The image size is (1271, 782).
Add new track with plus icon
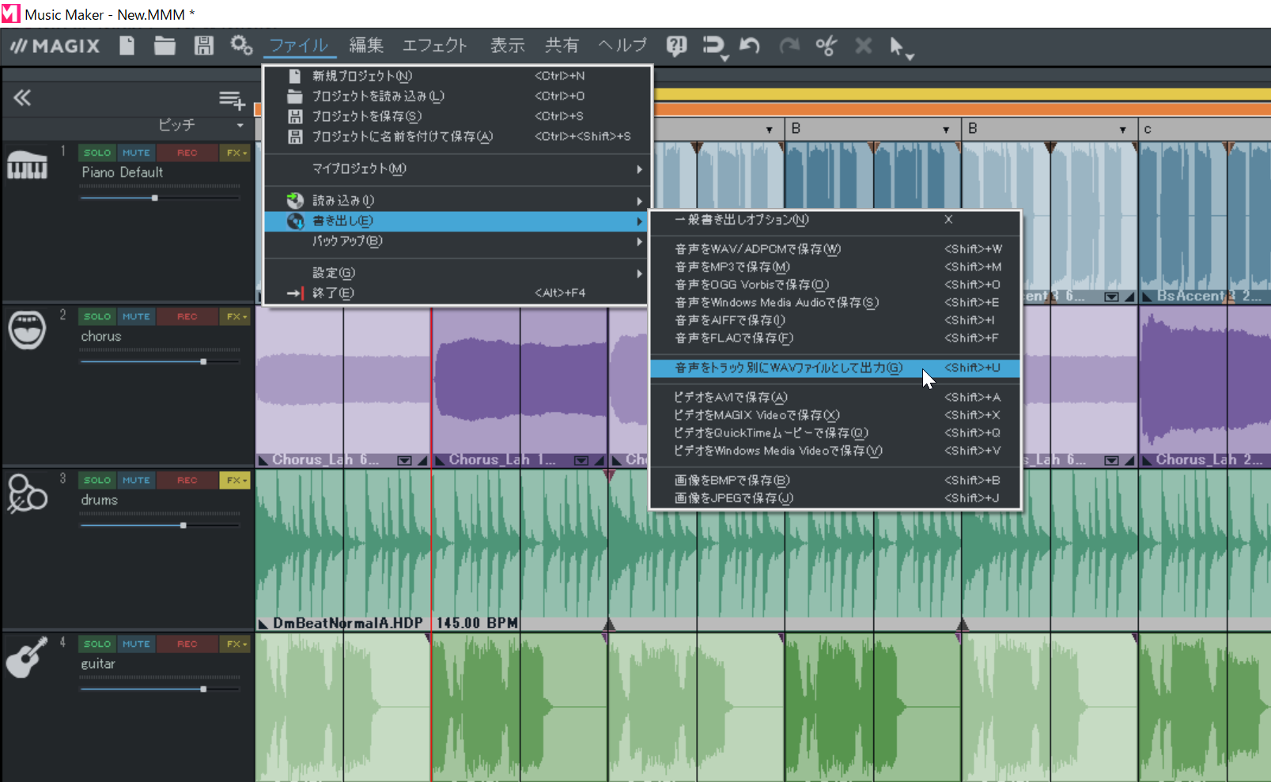(x=232, y=100)
